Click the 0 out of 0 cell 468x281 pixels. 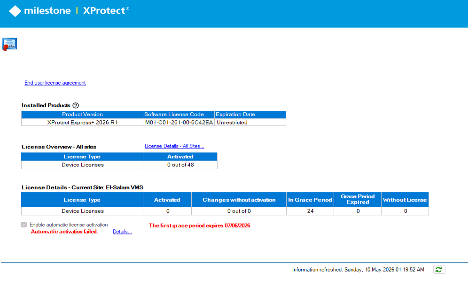pos(239,211)
